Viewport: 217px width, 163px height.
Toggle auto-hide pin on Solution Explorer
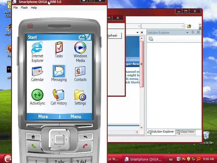(x=193, y=32)
